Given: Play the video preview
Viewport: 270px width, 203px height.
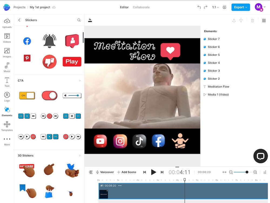Looking at the screenshot, I should 153,172.
